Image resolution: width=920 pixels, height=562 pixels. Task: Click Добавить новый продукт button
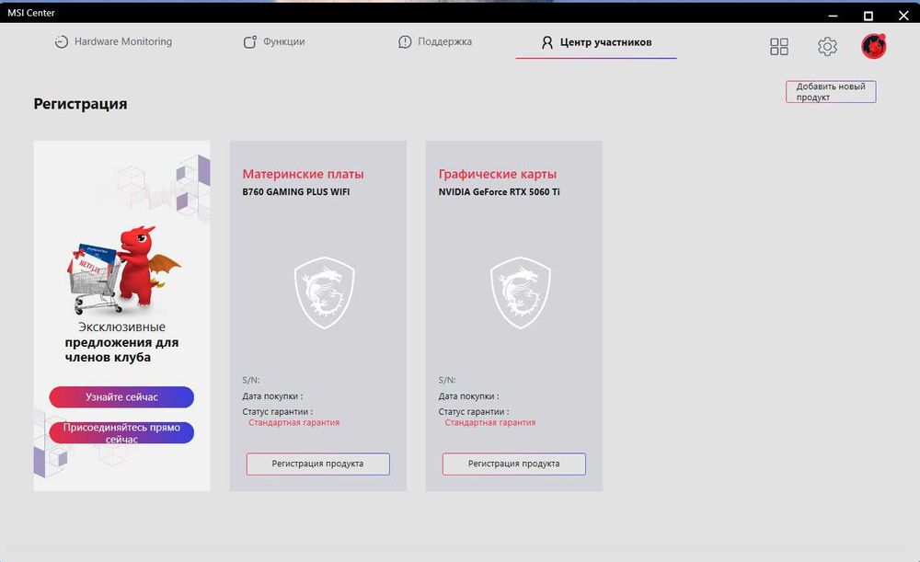point(831,91)
